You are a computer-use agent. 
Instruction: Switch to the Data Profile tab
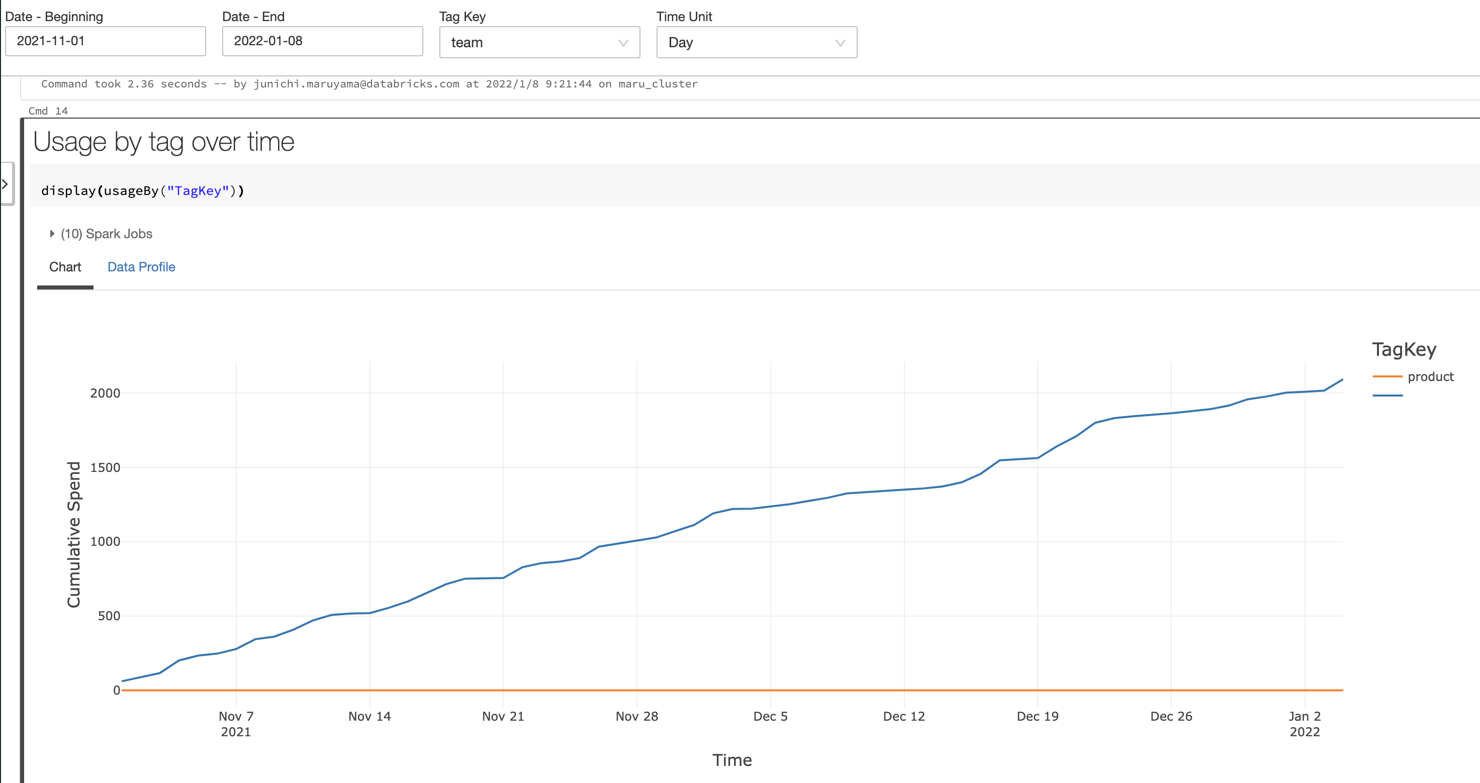[141, 267]
